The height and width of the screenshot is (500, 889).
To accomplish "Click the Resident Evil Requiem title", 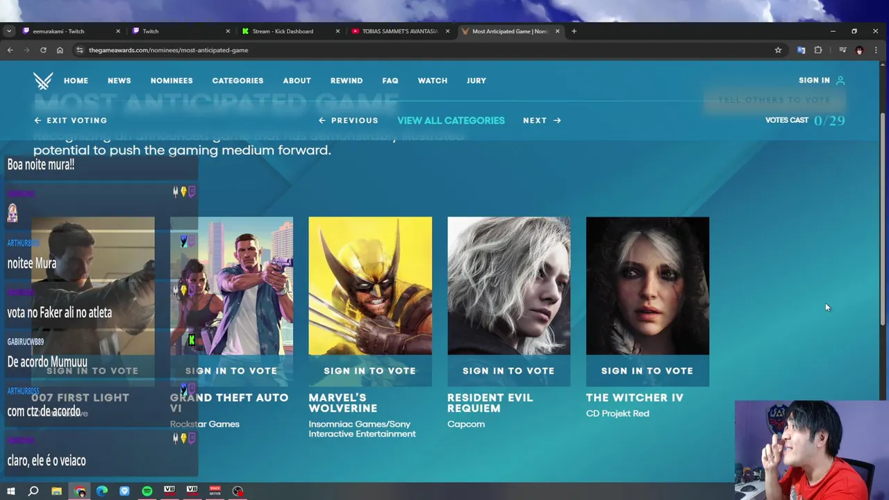I will (490, 403).
